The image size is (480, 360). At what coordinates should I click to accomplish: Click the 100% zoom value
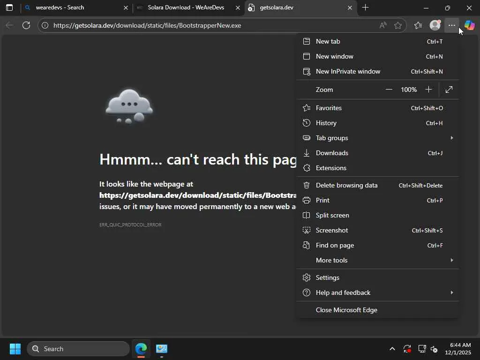tap(409, 90)
